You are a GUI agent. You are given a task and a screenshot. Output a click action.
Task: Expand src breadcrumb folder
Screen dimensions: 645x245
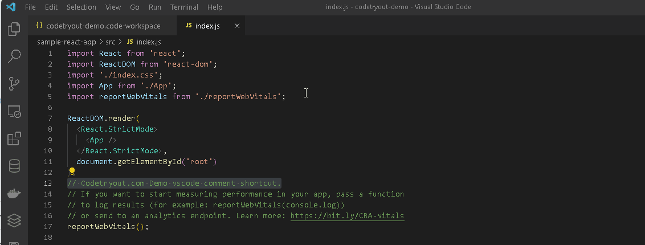110,42
